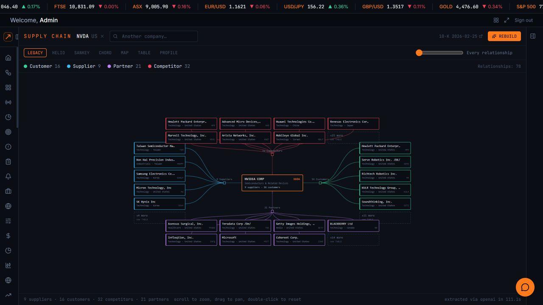543x305 pixels.
Task: Select the Marvell Technology competitor node
Action: (191, 138)
